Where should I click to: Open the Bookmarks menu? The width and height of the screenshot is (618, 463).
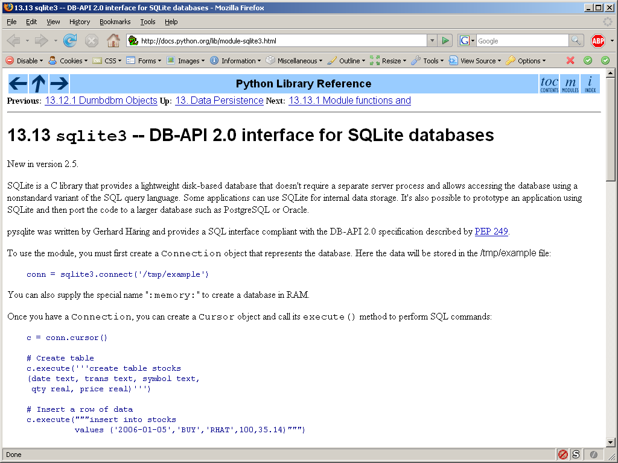(x=115, y=22)
